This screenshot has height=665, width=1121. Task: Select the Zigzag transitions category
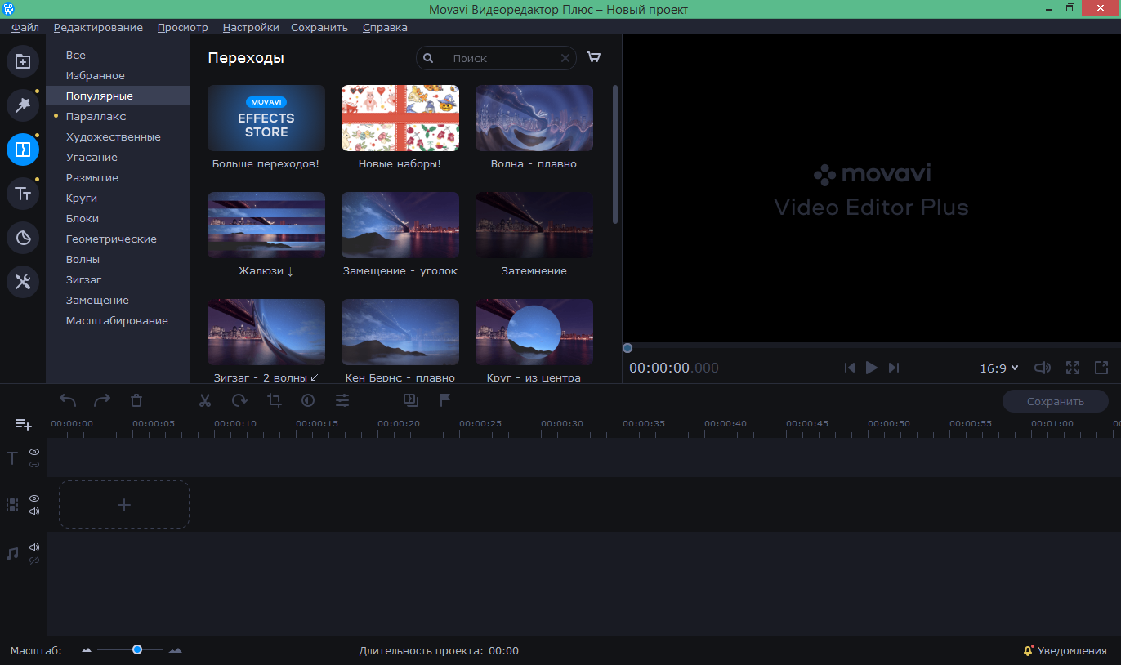pos(85,279)
